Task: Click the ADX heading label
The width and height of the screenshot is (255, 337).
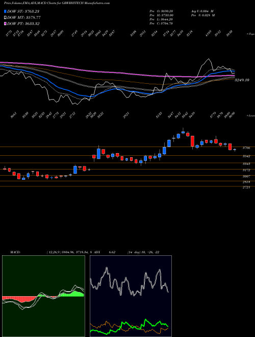Action: click(x=97, y=252)
